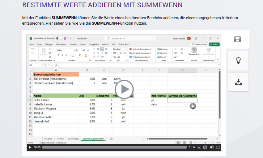263x158 pixels.
Task: Click the download icon in the sidebar
Action: point(238,82)
